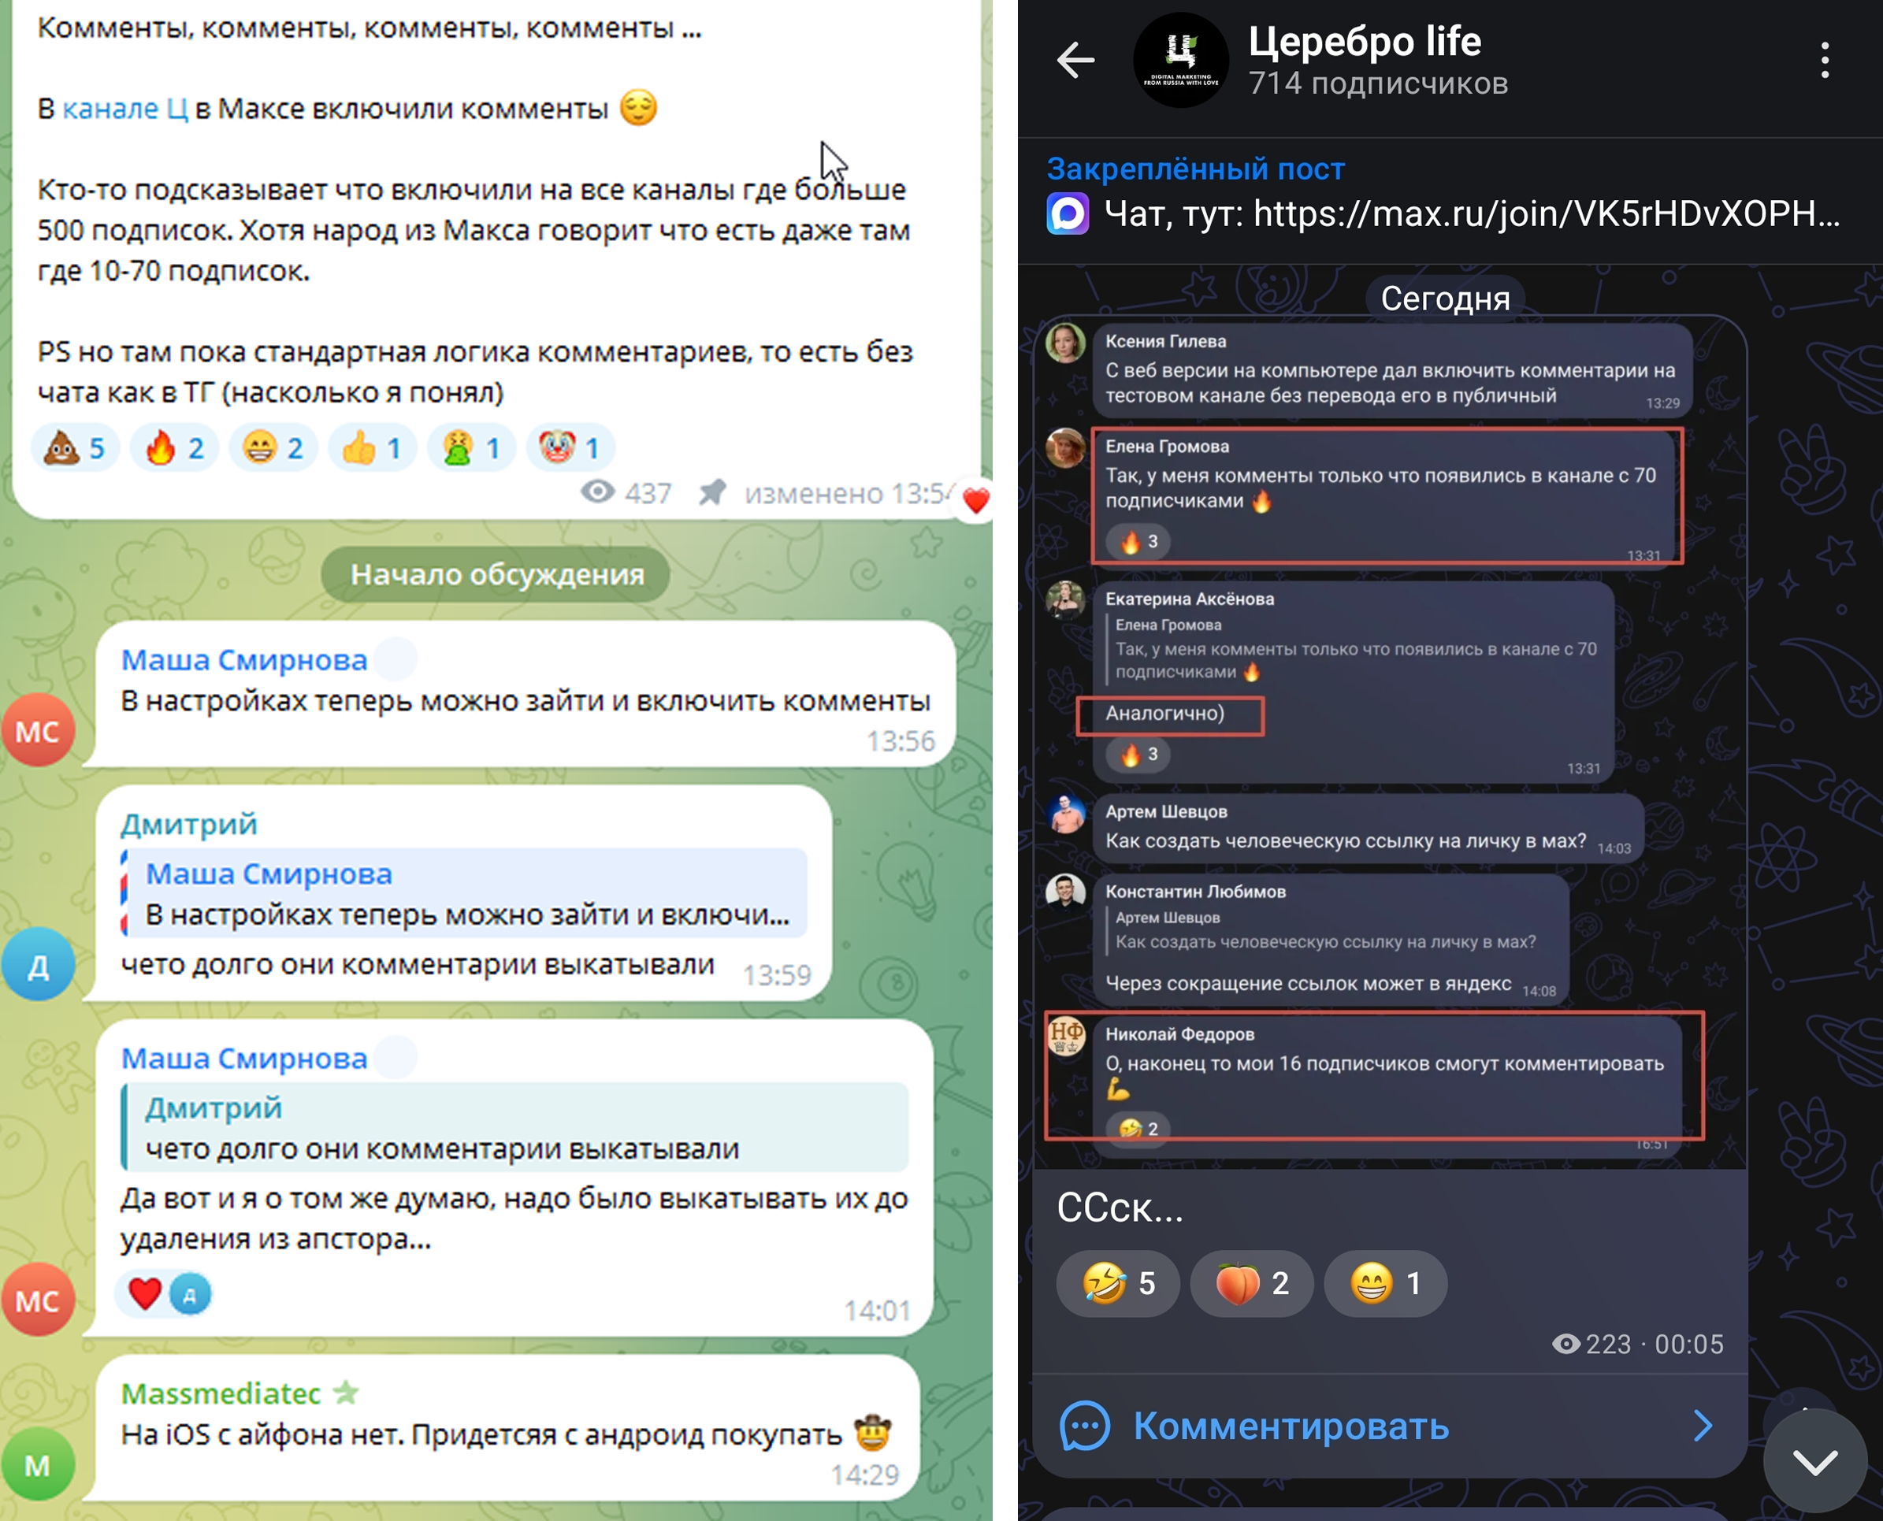Image resolution: width=1883 pixels, height=1521 pixels.
Task: Click fire reaction 3 under Аналогично)
Action: coord(1138,755)
